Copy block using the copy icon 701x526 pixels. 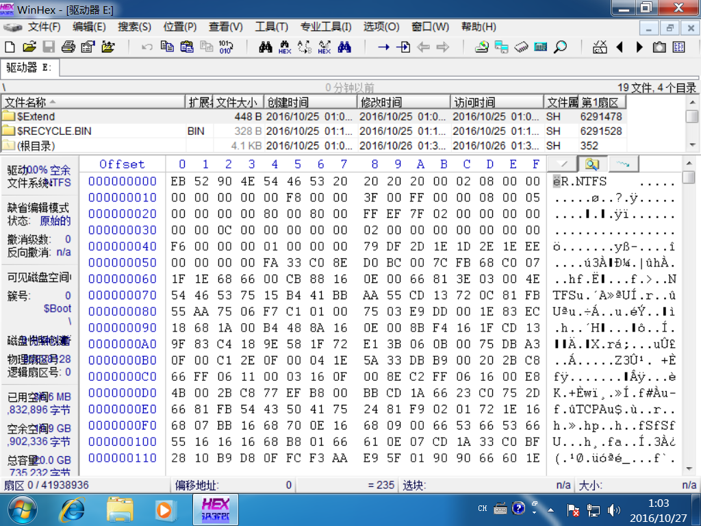coord(167,47)
